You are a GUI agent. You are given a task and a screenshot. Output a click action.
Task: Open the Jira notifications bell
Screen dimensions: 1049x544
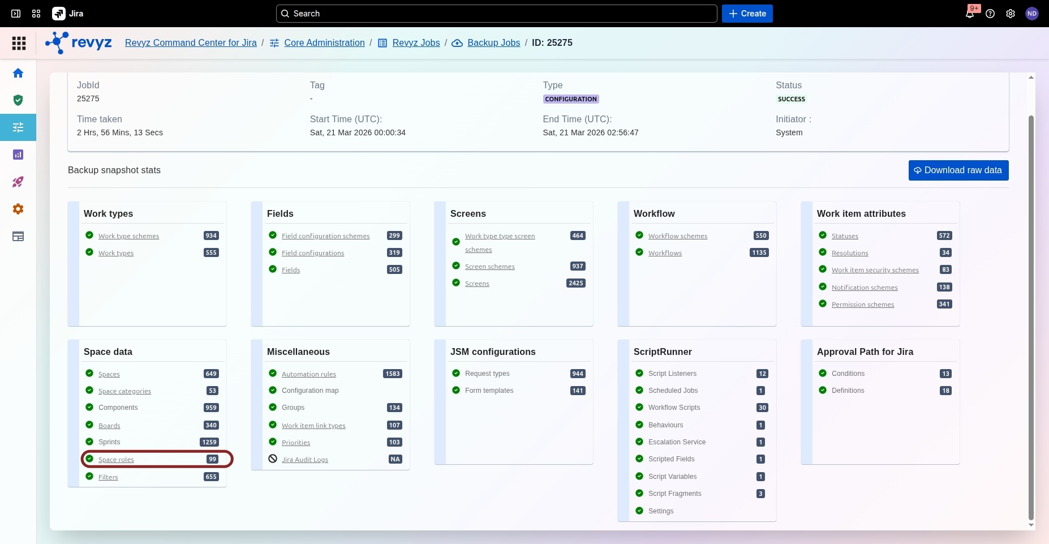(970, 14)
